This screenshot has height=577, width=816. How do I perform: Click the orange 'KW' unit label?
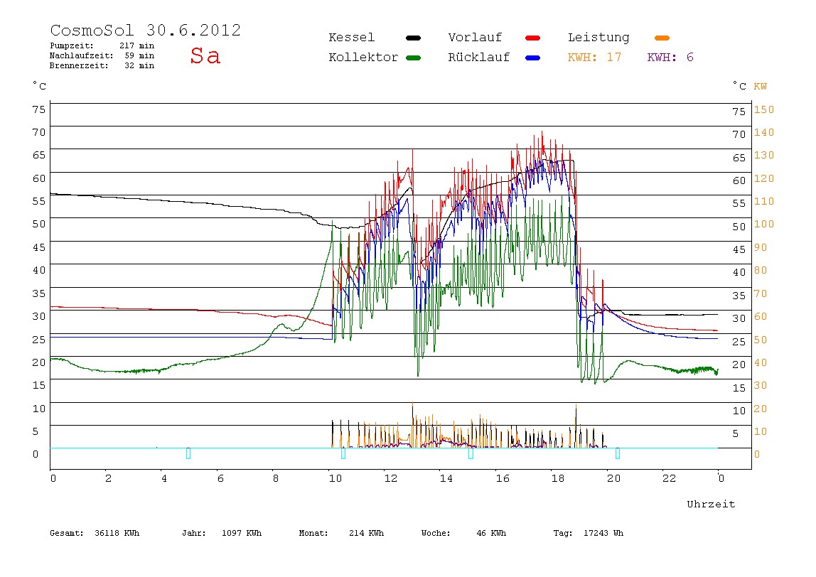(x=761, y=87)
